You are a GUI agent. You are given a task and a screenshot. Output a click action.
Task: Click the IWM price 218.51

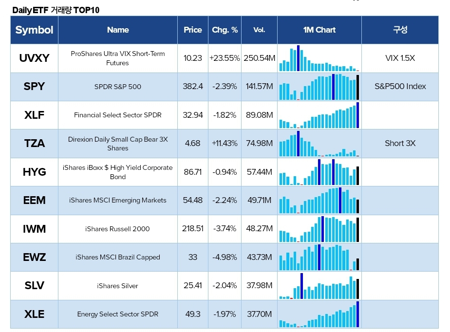tap(192, 228)
